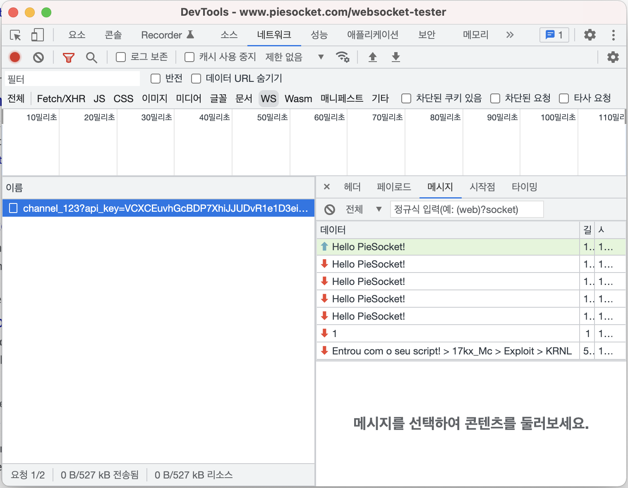
Task: Filter requests by 기타
Action: (380, 98)
